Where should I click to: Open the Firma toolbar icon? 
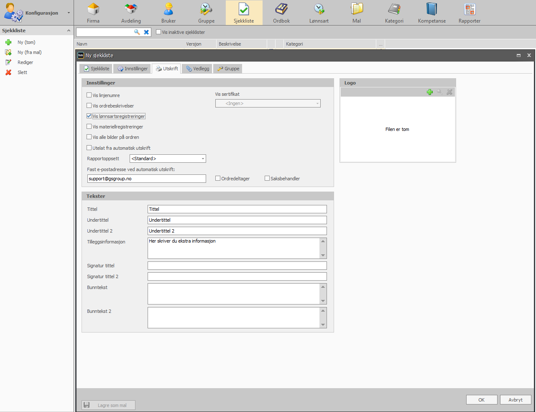click(x=93, y=9)
